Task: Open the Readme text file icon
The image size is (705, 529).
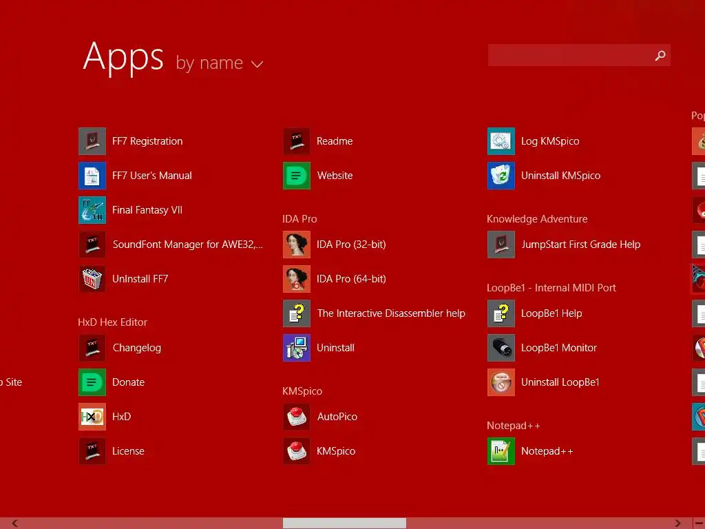Action: pos(297,141)
